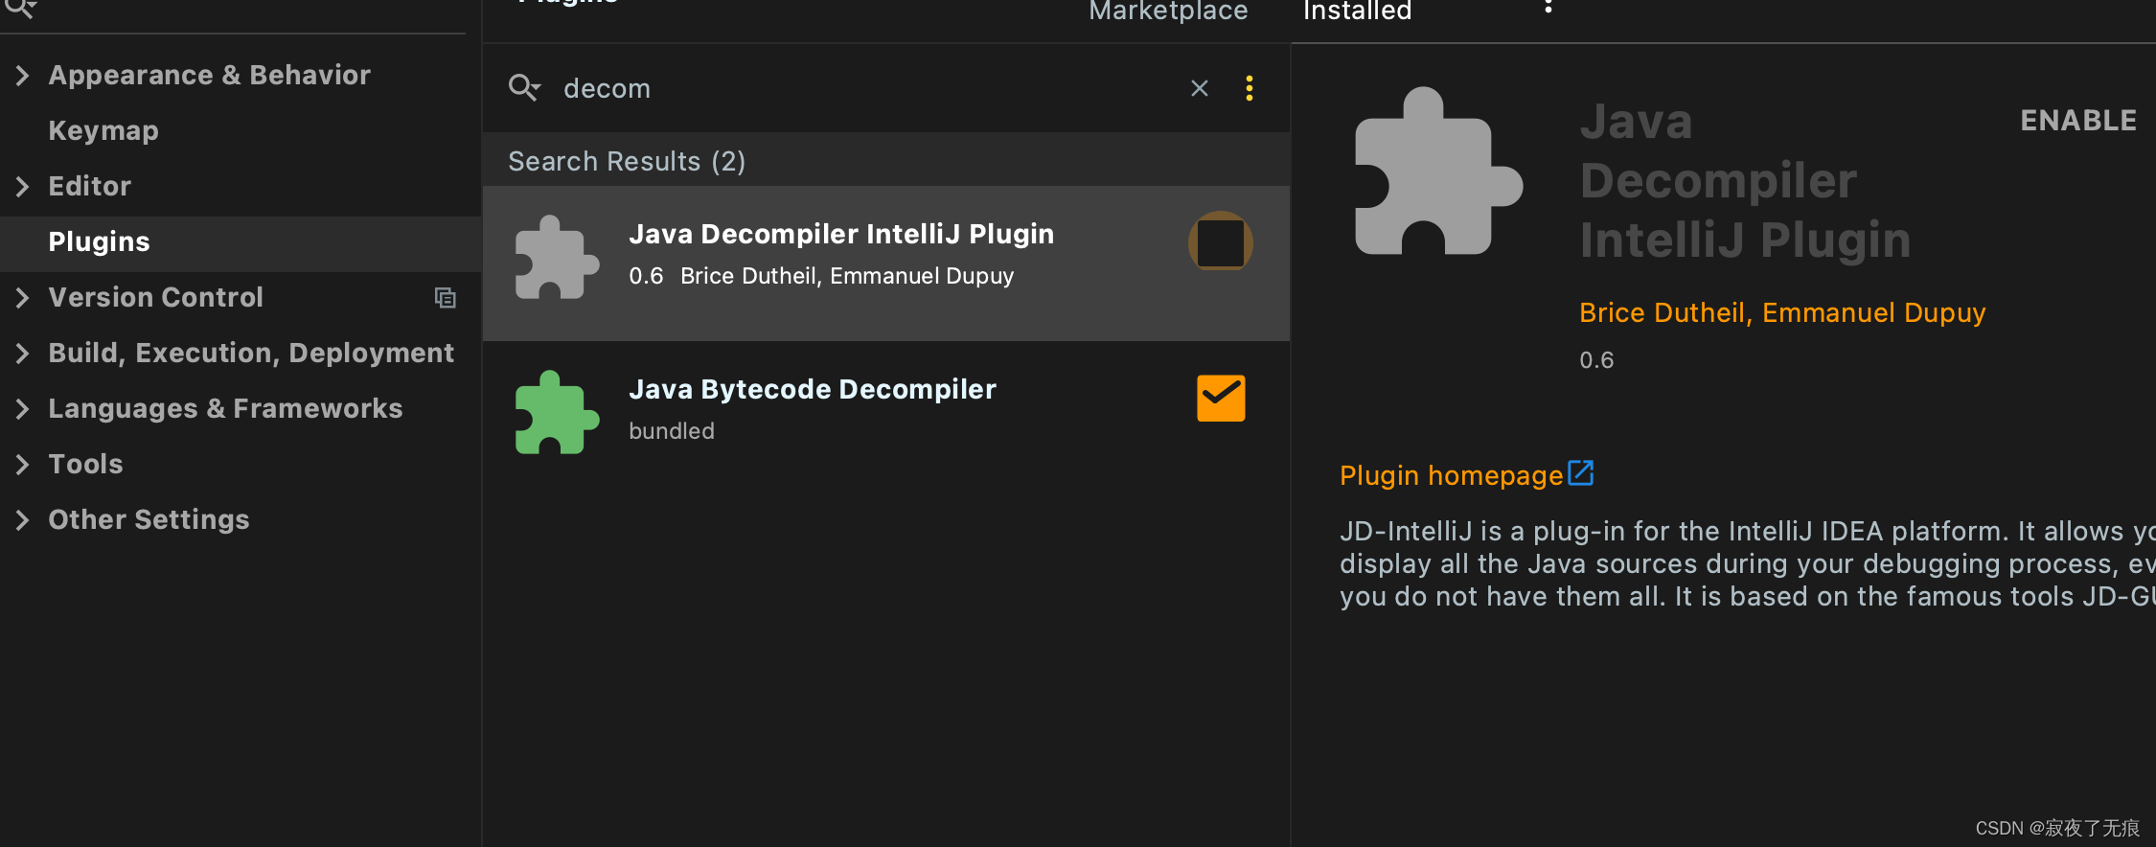Open the Plugin homepage link
2156x847 pixels.
(1451, 475)
